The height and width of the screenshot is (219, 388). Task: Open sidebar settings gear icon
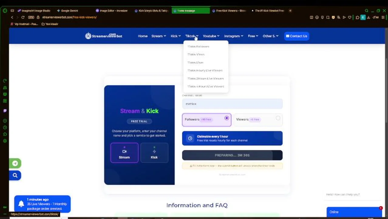coord(5,141)
